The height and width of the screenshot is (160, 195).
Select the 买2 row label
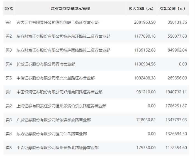pyautogui.click(x=9, y=36)
